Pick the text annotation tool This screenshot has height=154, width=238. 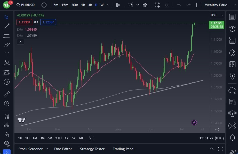click(x=7, y=54)
